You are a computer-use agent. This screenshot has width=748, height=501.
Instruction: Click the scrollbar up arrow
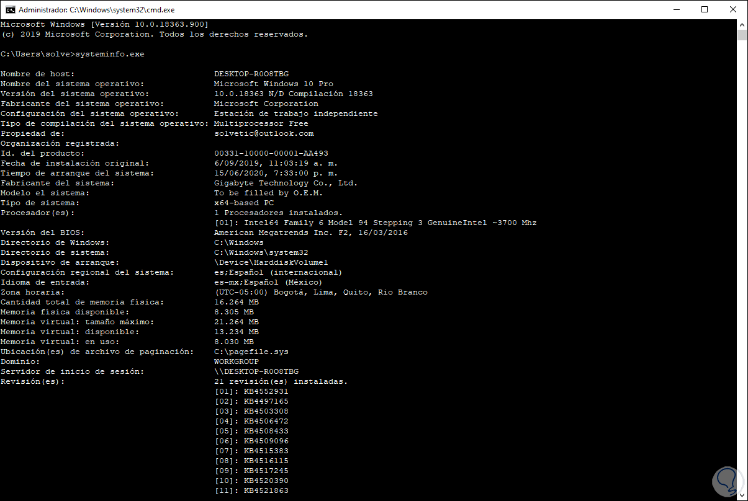point(742,24)
